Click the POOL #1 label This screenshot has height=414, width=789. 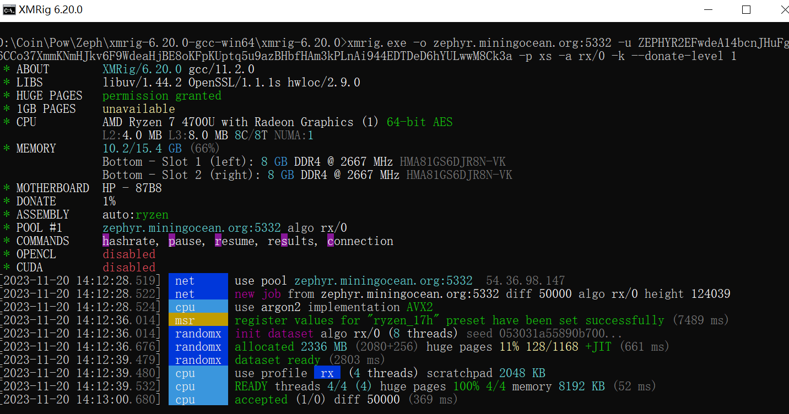[x=39, y=228]
